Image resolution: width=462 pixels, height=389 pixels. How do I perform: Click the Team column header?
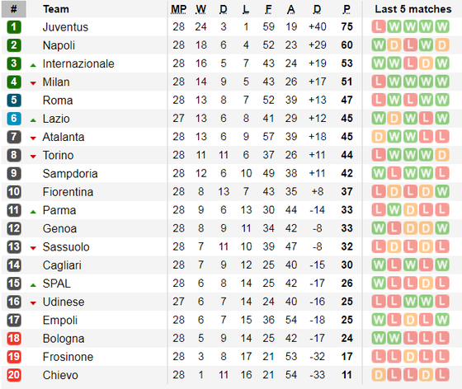click(x=56, y=9)
